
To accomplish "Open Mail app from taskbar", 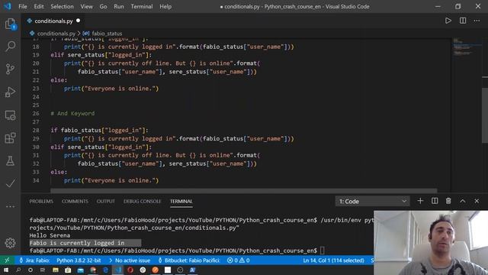I will (x=81, y=270).
